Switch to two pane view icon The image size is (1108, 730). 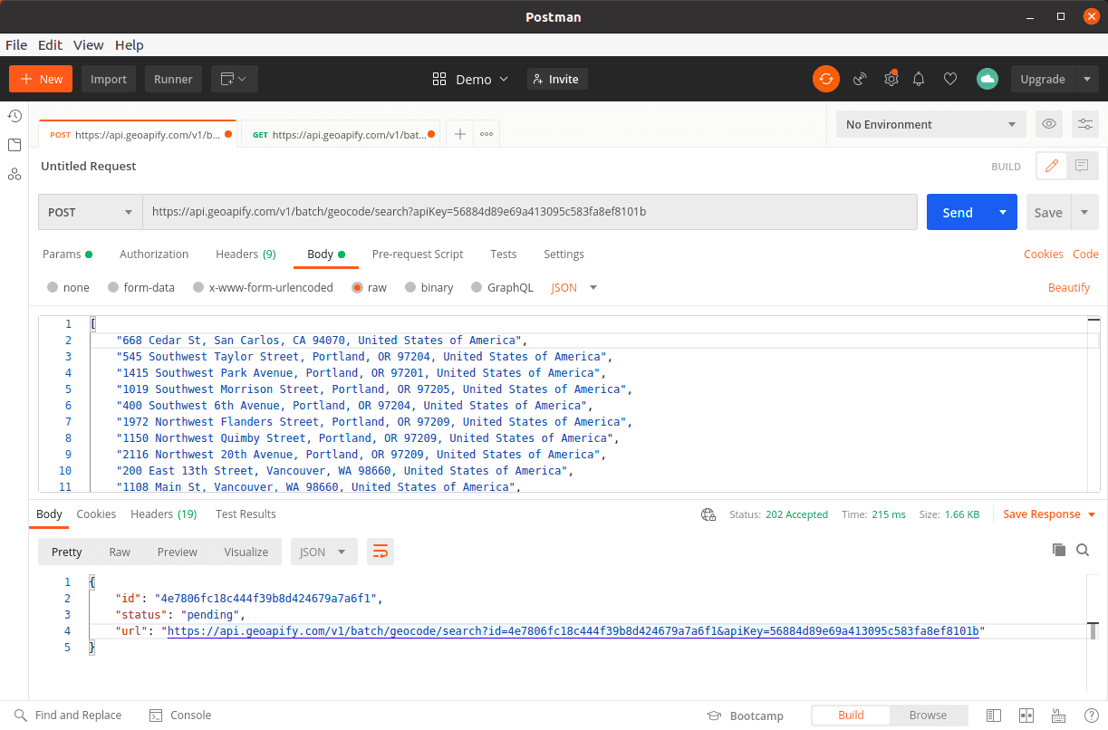pos(1026,716)
